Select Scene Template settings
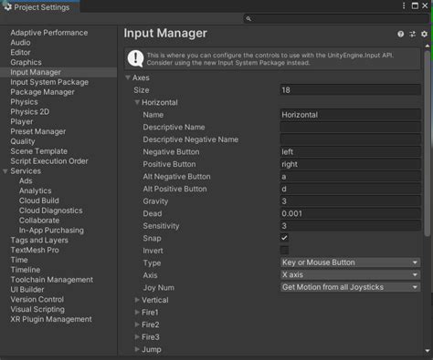 point(39,151)
